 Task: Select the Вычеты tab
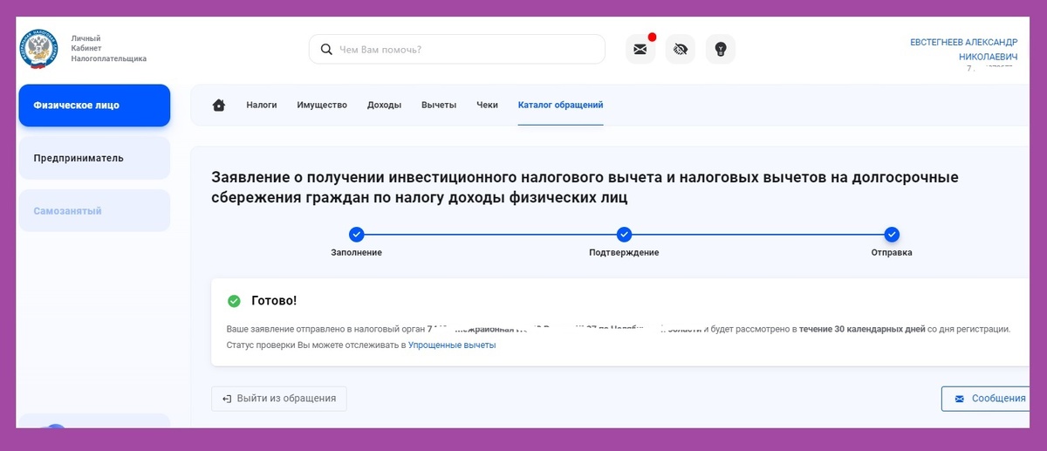click(439, 105)
